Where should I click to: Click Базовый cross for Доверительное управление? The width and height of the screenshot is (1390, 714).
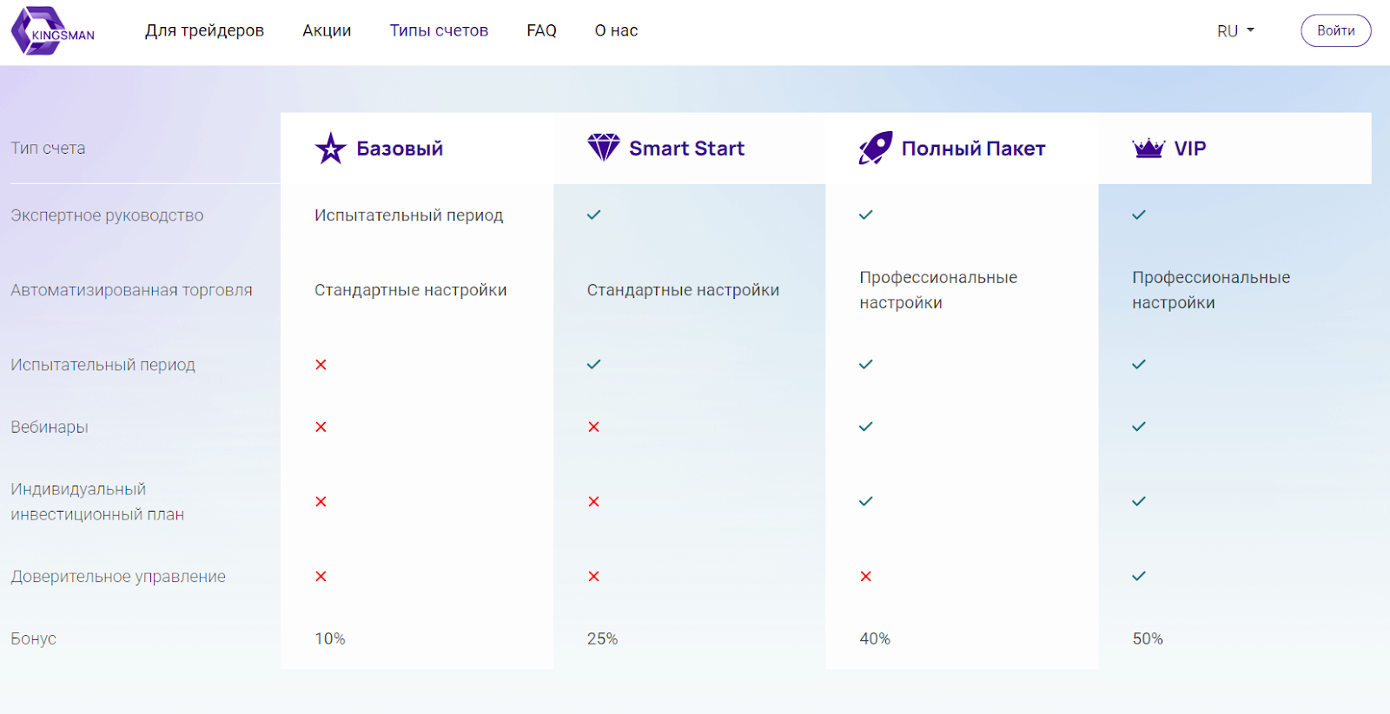(321, 577)
